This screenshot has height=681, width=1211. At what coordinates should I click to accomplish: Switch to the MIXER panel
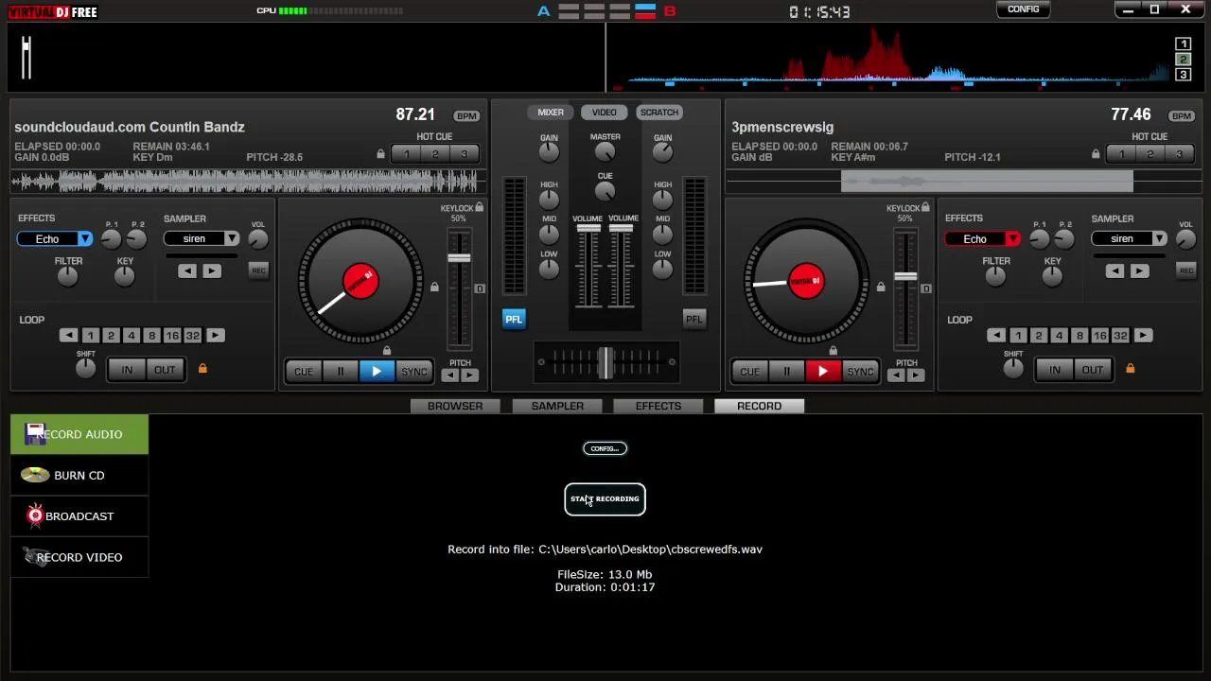pos(551,113)
